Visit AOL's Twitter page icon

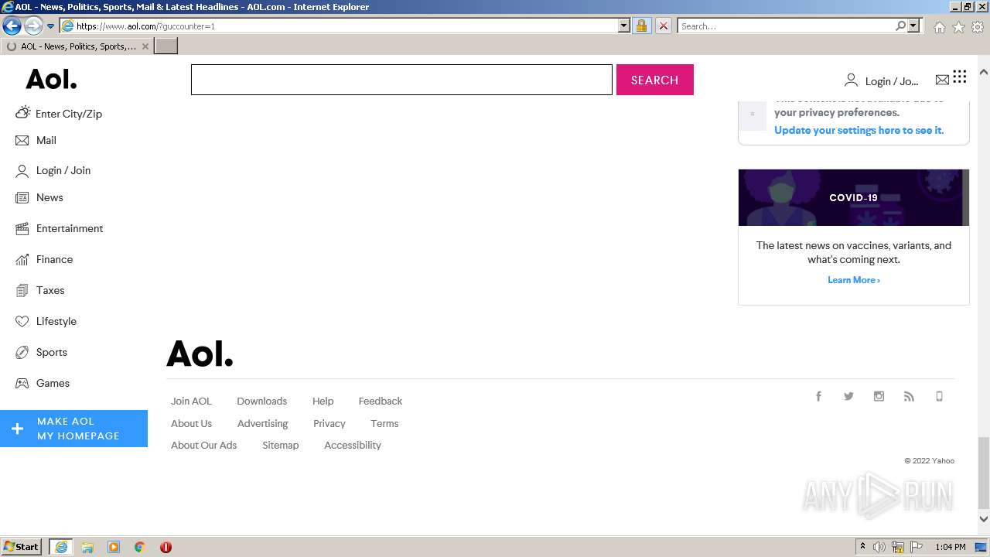click(x=848, y=396)
